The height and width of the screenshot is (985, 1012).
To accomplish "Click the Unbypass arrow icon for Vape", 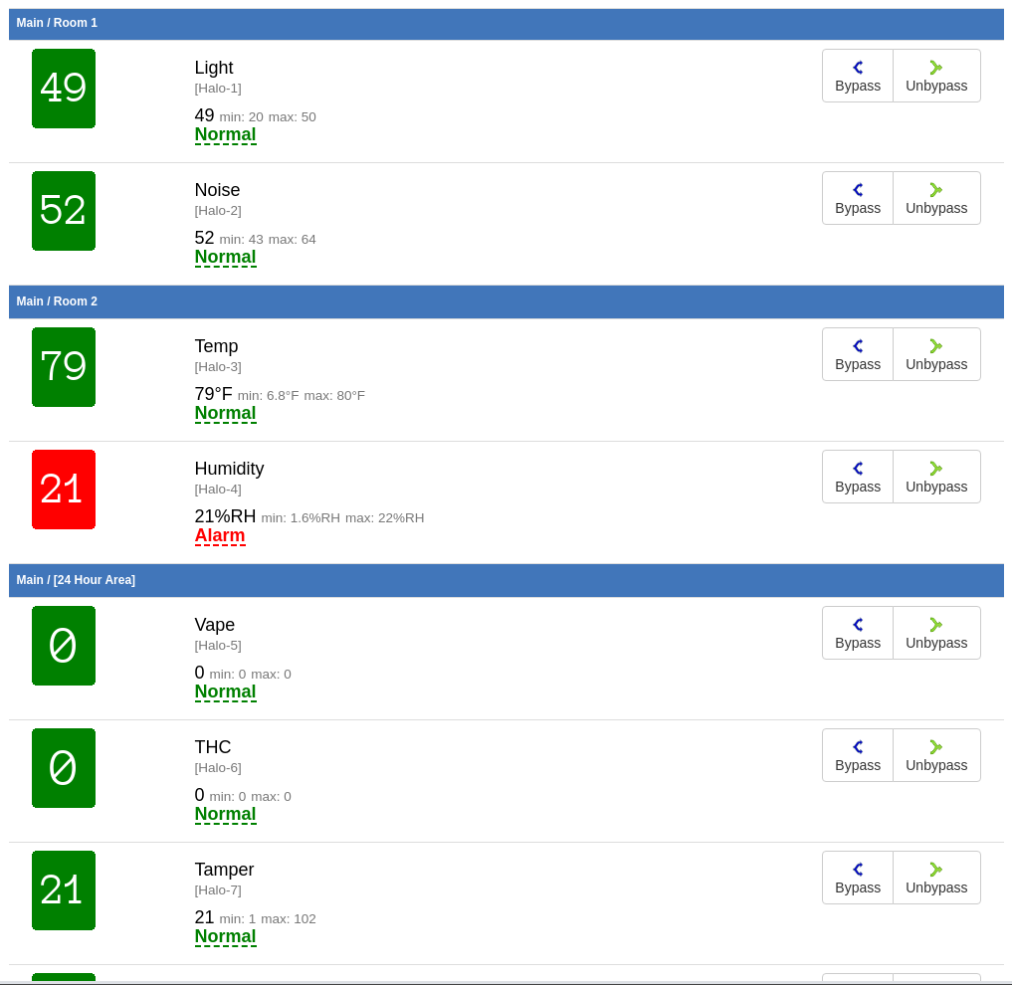I will [935, 625].
